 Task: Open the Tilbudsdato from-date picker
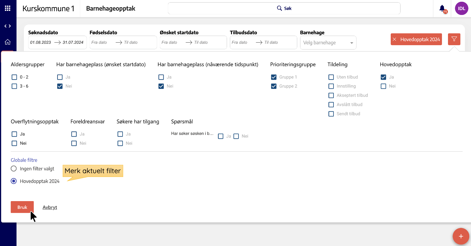pos(240,43)
